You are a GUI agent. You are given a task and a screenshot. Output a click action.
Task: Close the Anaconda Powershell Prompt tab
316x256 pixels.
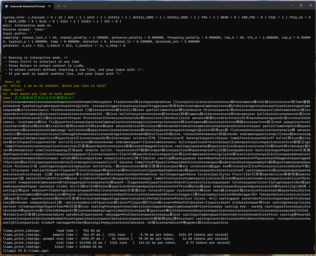tap(49, 6)
